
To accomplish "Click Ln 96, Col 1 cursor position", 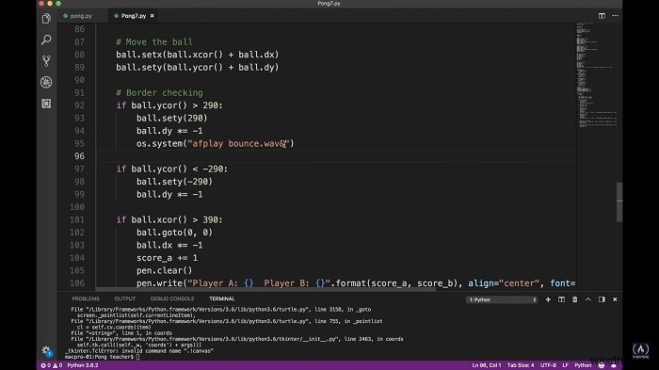I will (x=487, y=365).
